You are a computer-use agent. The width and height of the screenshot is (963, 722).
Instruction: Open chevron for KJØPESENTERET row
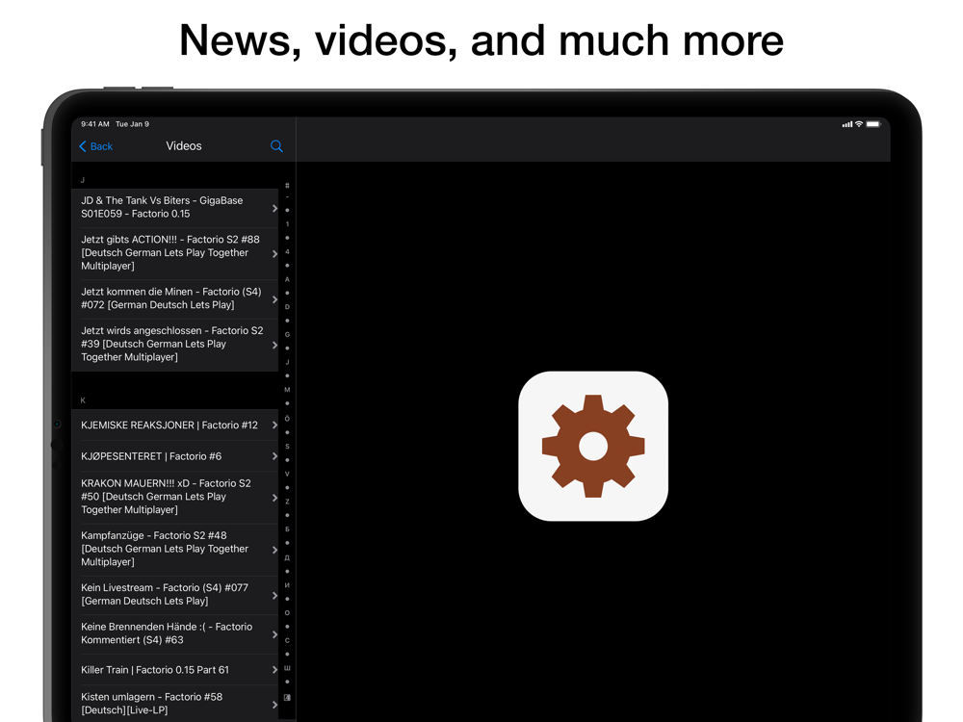274,456
